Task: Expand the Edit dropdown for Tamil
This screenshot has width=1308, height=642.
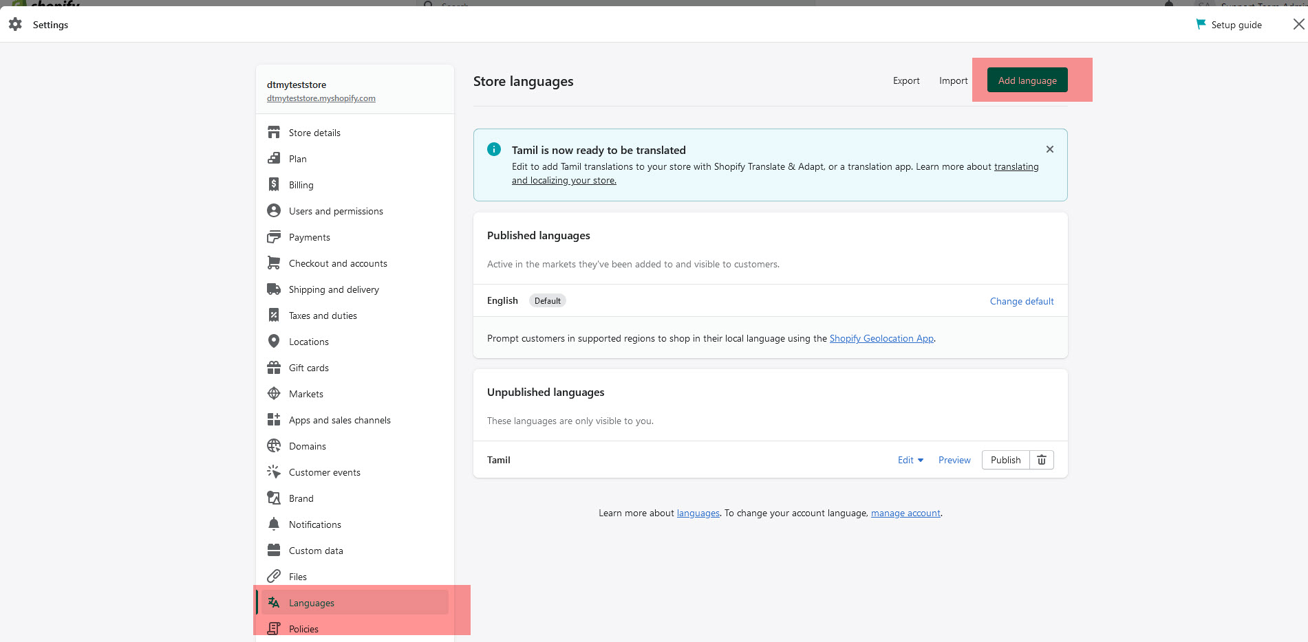Action: click(910, 460)
